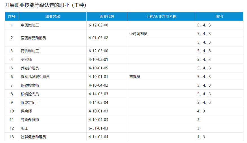Click occupation code 6-31-01-03 for 电工

99,128
